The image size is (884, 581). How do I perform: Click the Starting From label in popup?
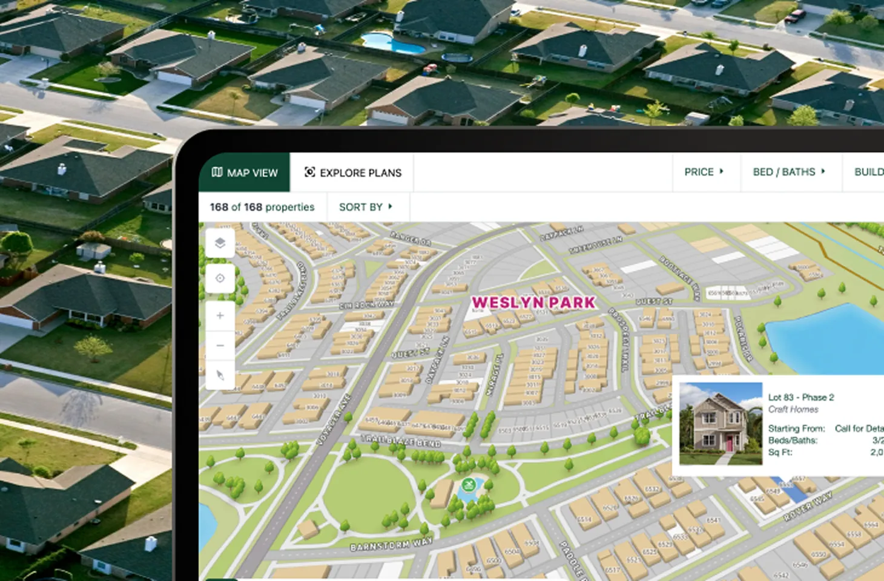coord(796,428)
